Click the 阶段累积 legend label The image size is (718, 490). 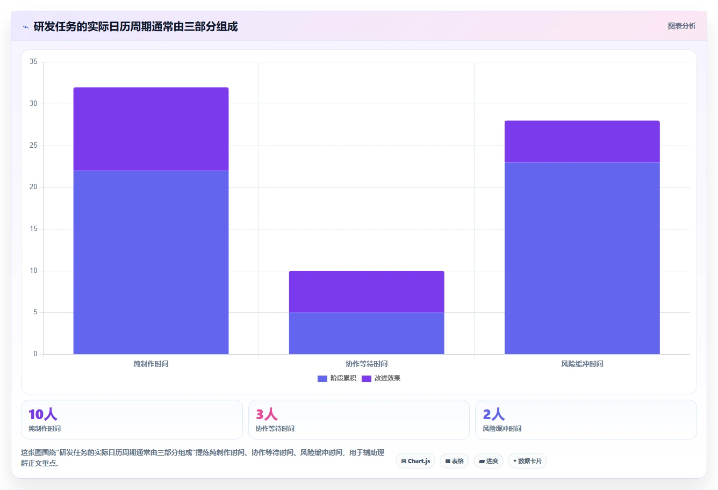point(343,378)
